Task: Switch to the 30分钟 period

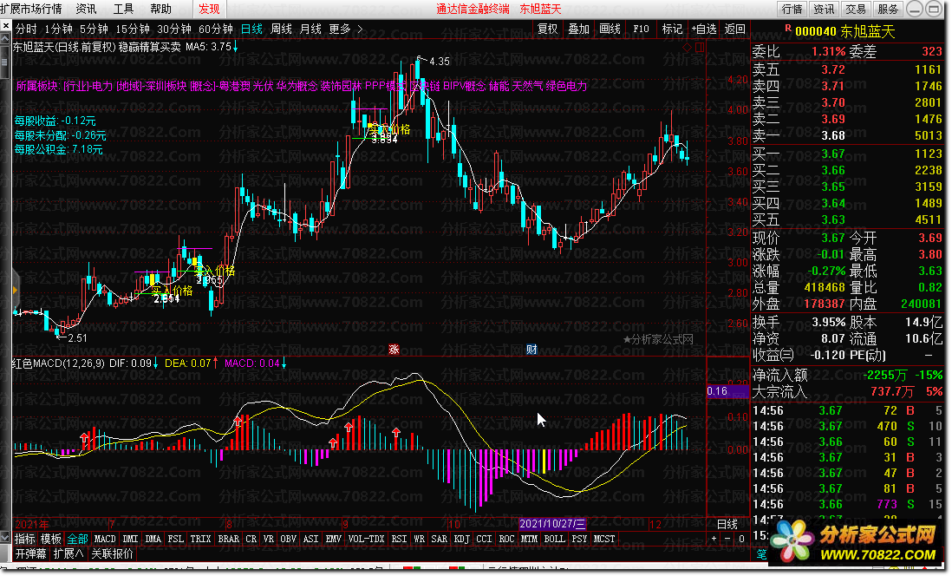Action: (174, 29)
